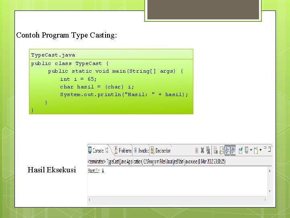
Task: Click the 'public static void main' code line
Action: [x=116, y=71]
